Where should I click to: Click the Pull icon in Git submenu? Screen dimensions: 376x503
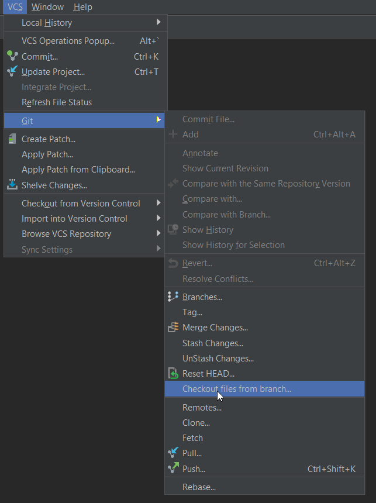[x=173, y=453]
